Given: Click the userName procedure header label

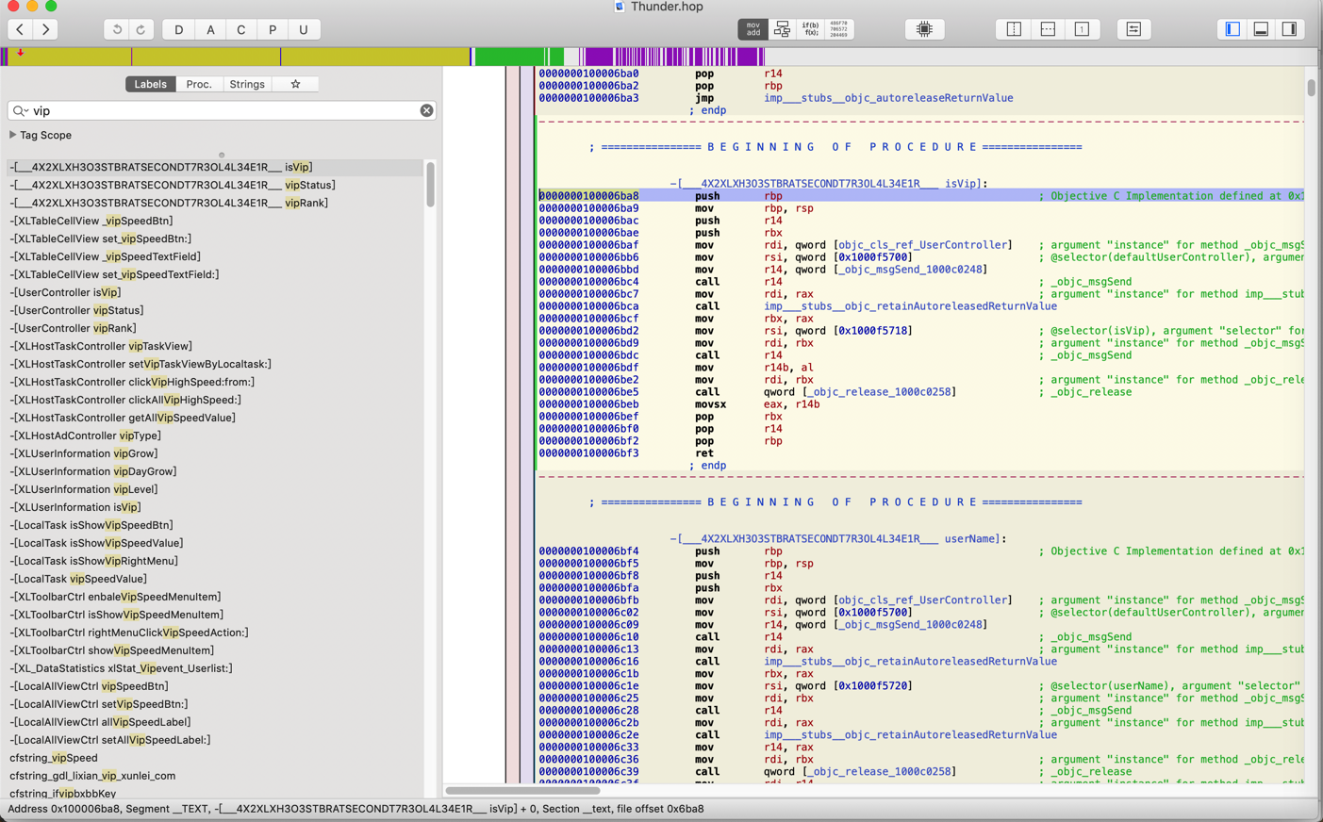Looking at the screenshot, I should (x=838, y=539).
